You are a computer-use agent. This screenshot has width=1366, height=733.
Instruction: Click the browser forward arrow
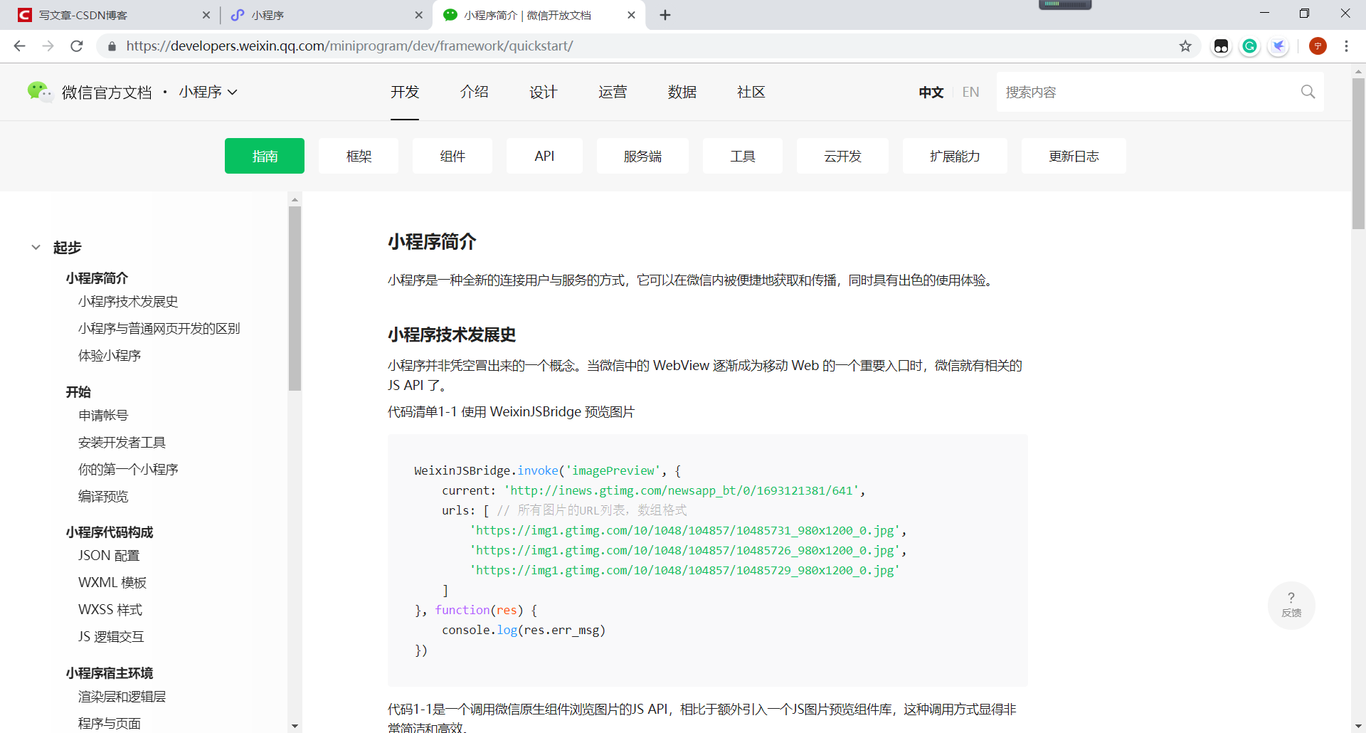[48, 46]
